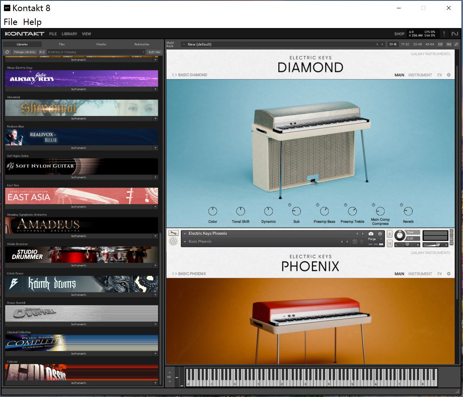Open the wrench edit mode for Electric Keys Phoenix

173,233
